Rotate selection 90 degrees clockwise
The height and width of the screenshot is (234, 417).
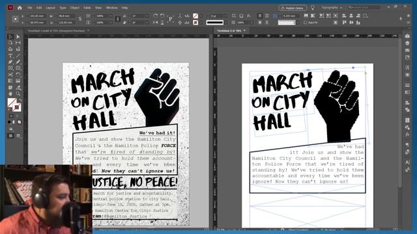pos(155,16)
